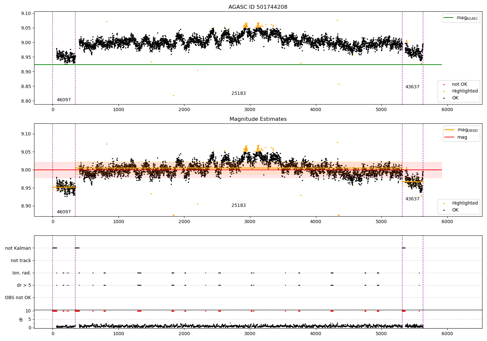This screenshot has width=487, height=341.
Task: Click obsid label 46097 in middle plot
Action: (64, 212)
